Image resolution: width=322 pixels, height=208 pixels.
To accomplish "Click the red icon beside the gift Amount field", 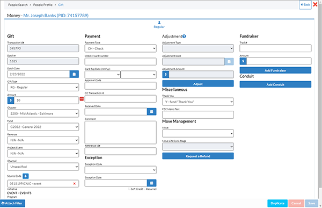I will click(82, 99).
